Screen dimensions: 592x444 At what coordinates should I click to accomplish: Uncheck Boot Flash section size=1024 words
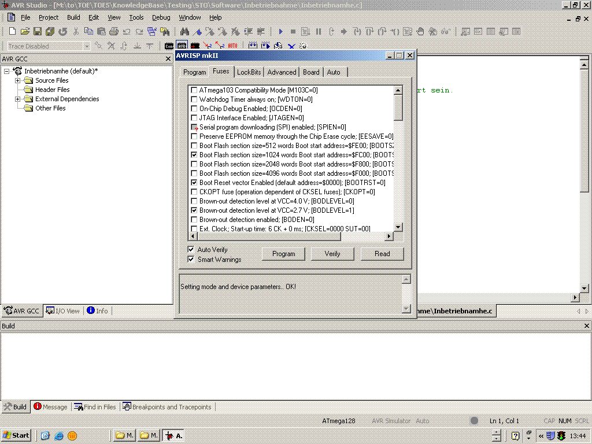(x=194, y=155)
